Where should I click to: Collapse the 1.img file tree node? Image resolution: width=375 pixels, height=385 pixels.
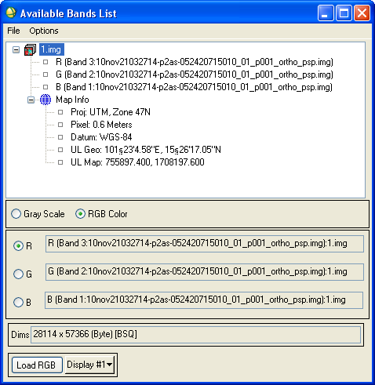[16, 49]
